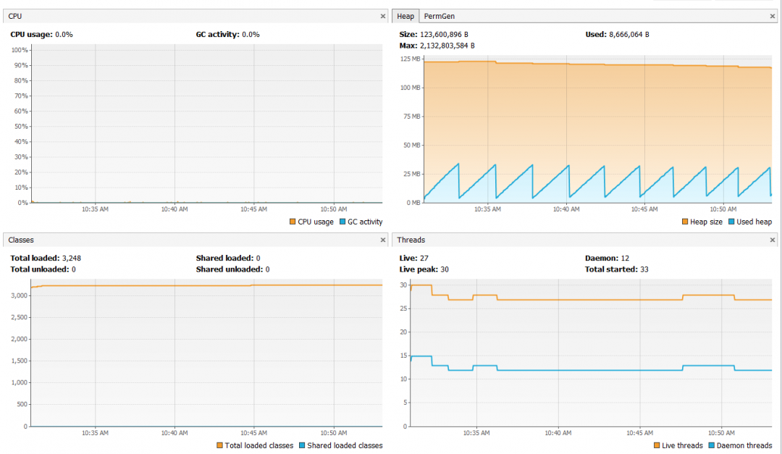Image resolution: width=782 pixels, height=454 pixels.
Task: Close the Threads panel
Action: 773,240
